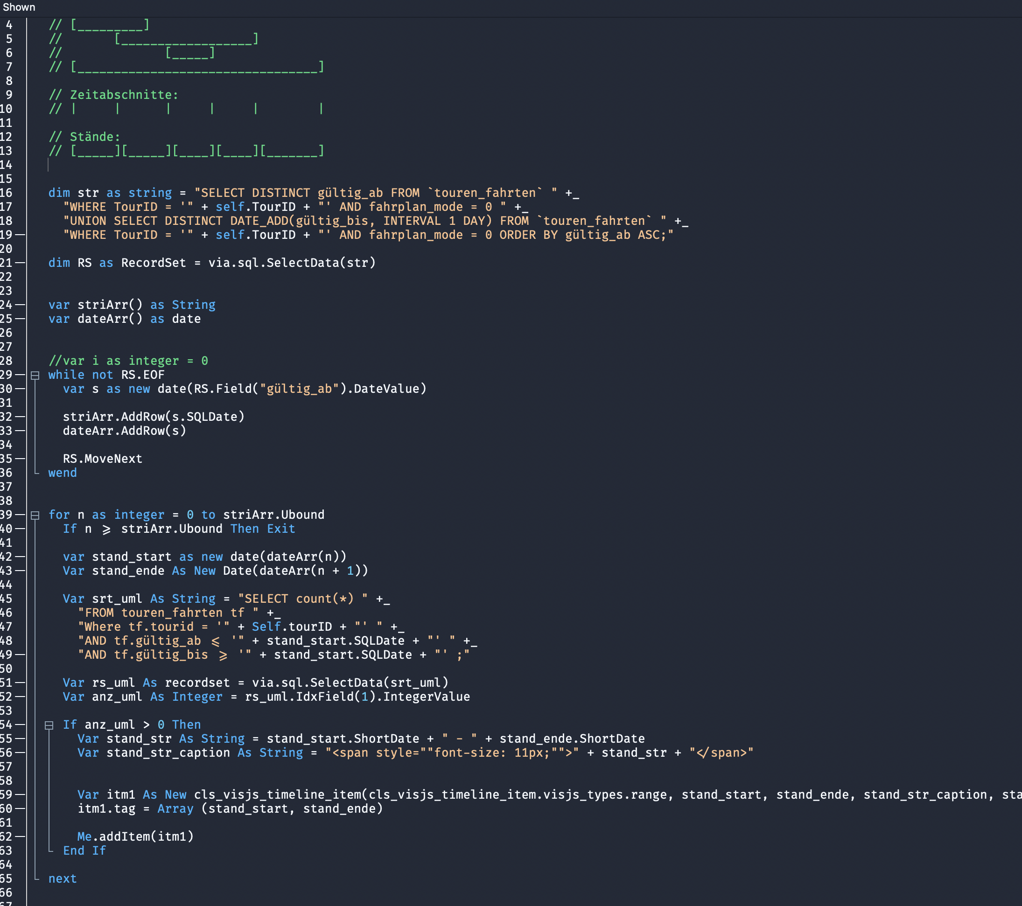Image resolution: width=1022 pixels, height=906 pixels.
Task: Set breakpoint marker on line 52
Action: pyautogui.click(x=20, y=697)
